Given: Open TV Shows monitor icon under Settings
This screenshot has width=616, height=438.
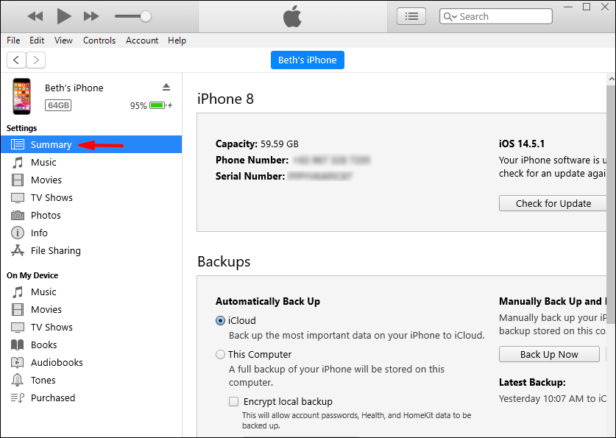Looking at the screenshot, I should click(x=17, y=197).
